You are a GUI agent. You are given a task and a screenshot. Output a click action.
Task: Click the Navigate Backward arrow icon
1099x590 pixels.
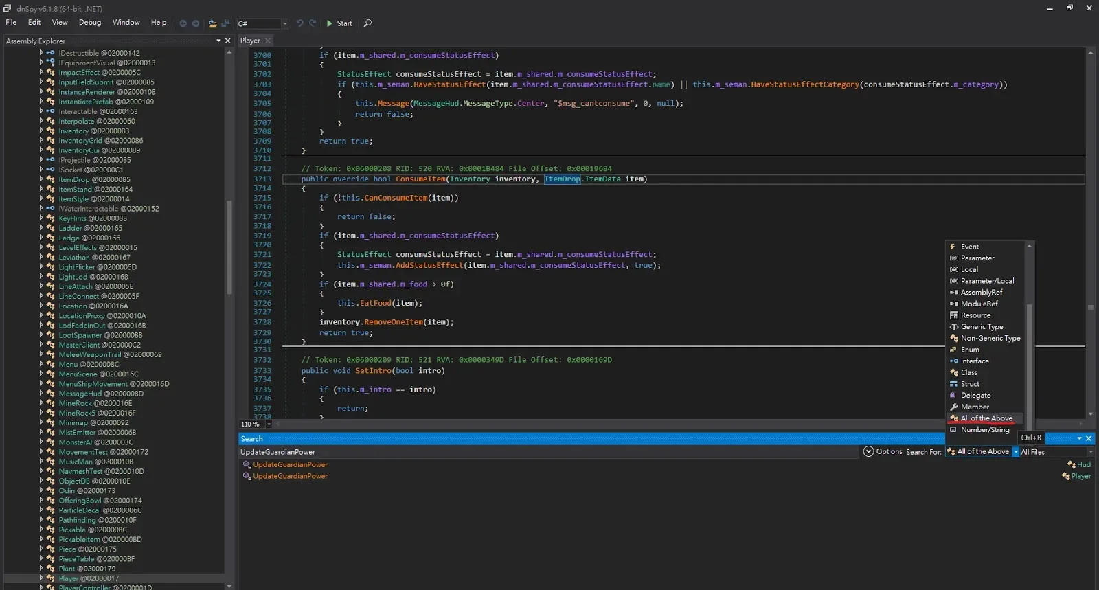pyautogui.click(x=183, y=23)
